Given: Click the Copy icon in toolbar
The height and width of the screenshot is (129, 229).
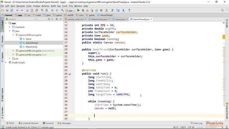Looking at the screenshot, I should pyautogui.click(x=32, y=10).
